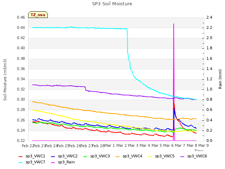
Task: Click the 0.0 rain axis tick value
Action: pyautogui.click(x=209, y=140)
